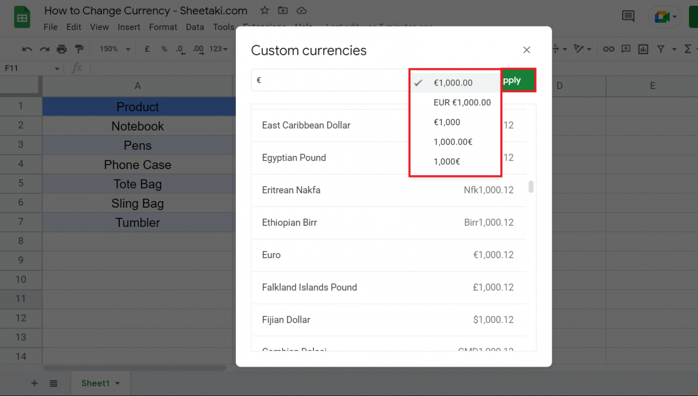Screen dimensions: 698x396
Task: Click the Insert link icon
Action: (x=609, y=49)
